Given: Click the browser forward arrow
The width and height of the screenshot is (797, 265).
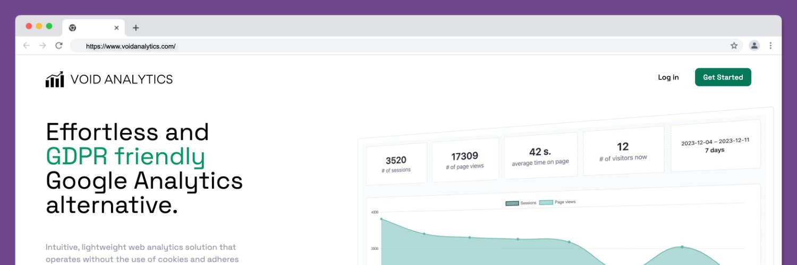Looking at the screenshot, I should [x=43, y=46].
